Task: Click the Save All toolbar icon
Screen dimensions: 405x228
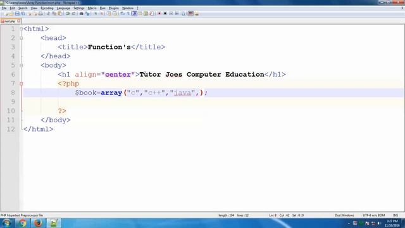Action: 23,13
